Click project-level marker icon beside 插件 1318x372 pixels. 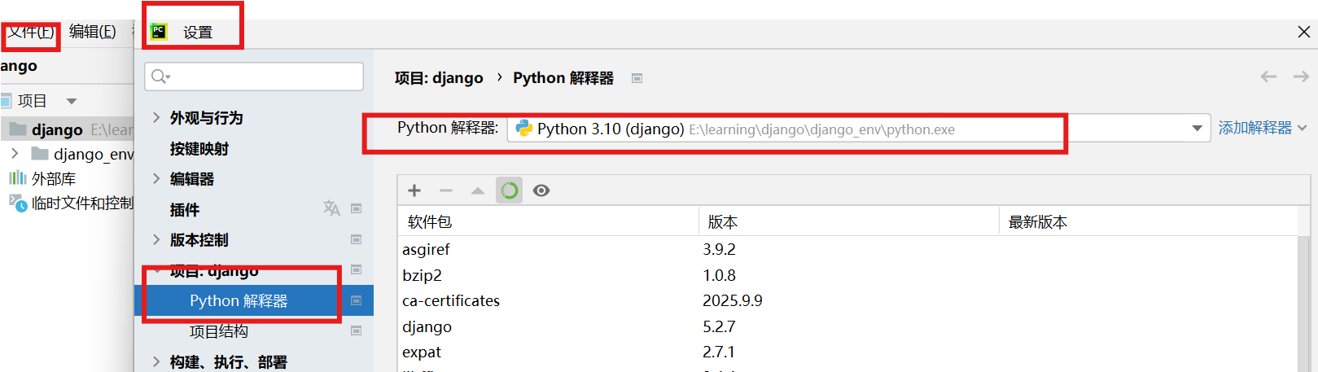click(x=356, y=208)
